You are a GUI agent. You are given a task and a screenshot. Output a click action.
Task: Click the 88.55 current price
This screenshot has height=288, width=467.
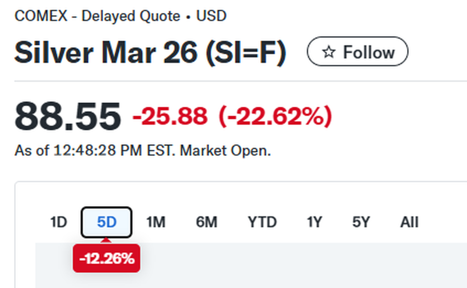point(68,116)
